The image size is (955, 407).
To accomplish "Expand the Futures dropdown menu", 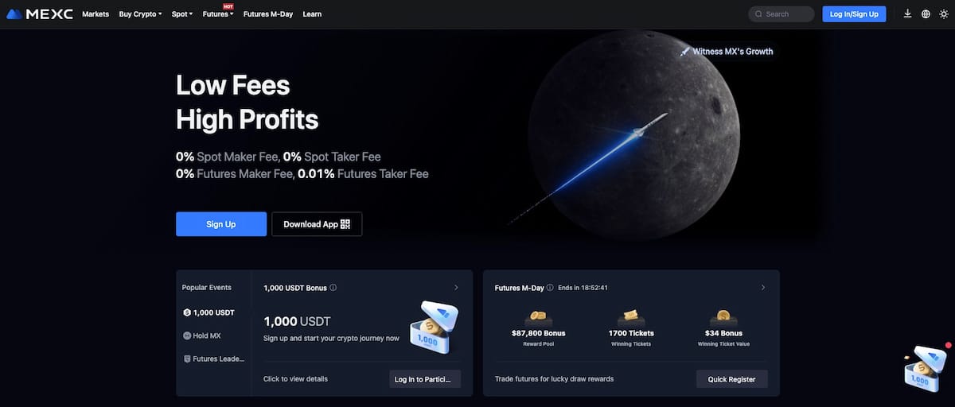I will point(218,14).
